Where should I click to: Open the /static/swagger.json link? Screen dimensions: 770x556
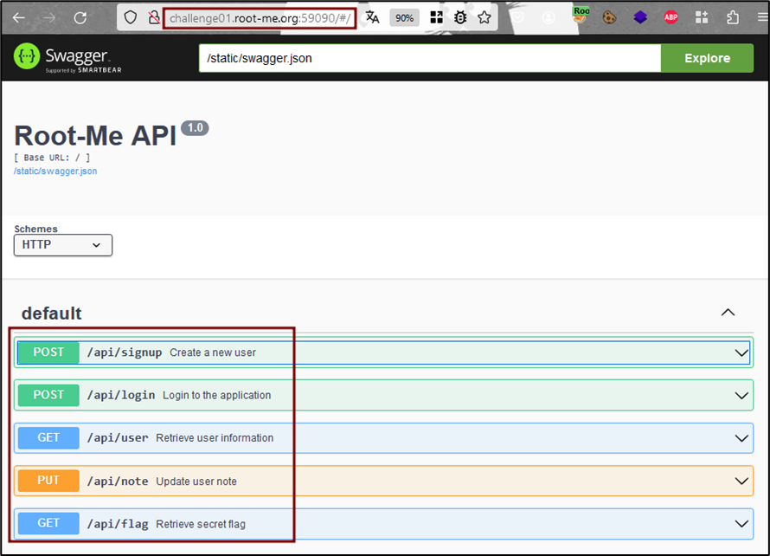point(55,171)
